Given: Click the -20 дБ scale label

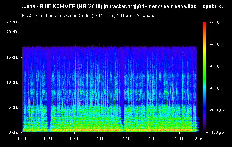Looking at the screenshot, I should click(215, 22).
